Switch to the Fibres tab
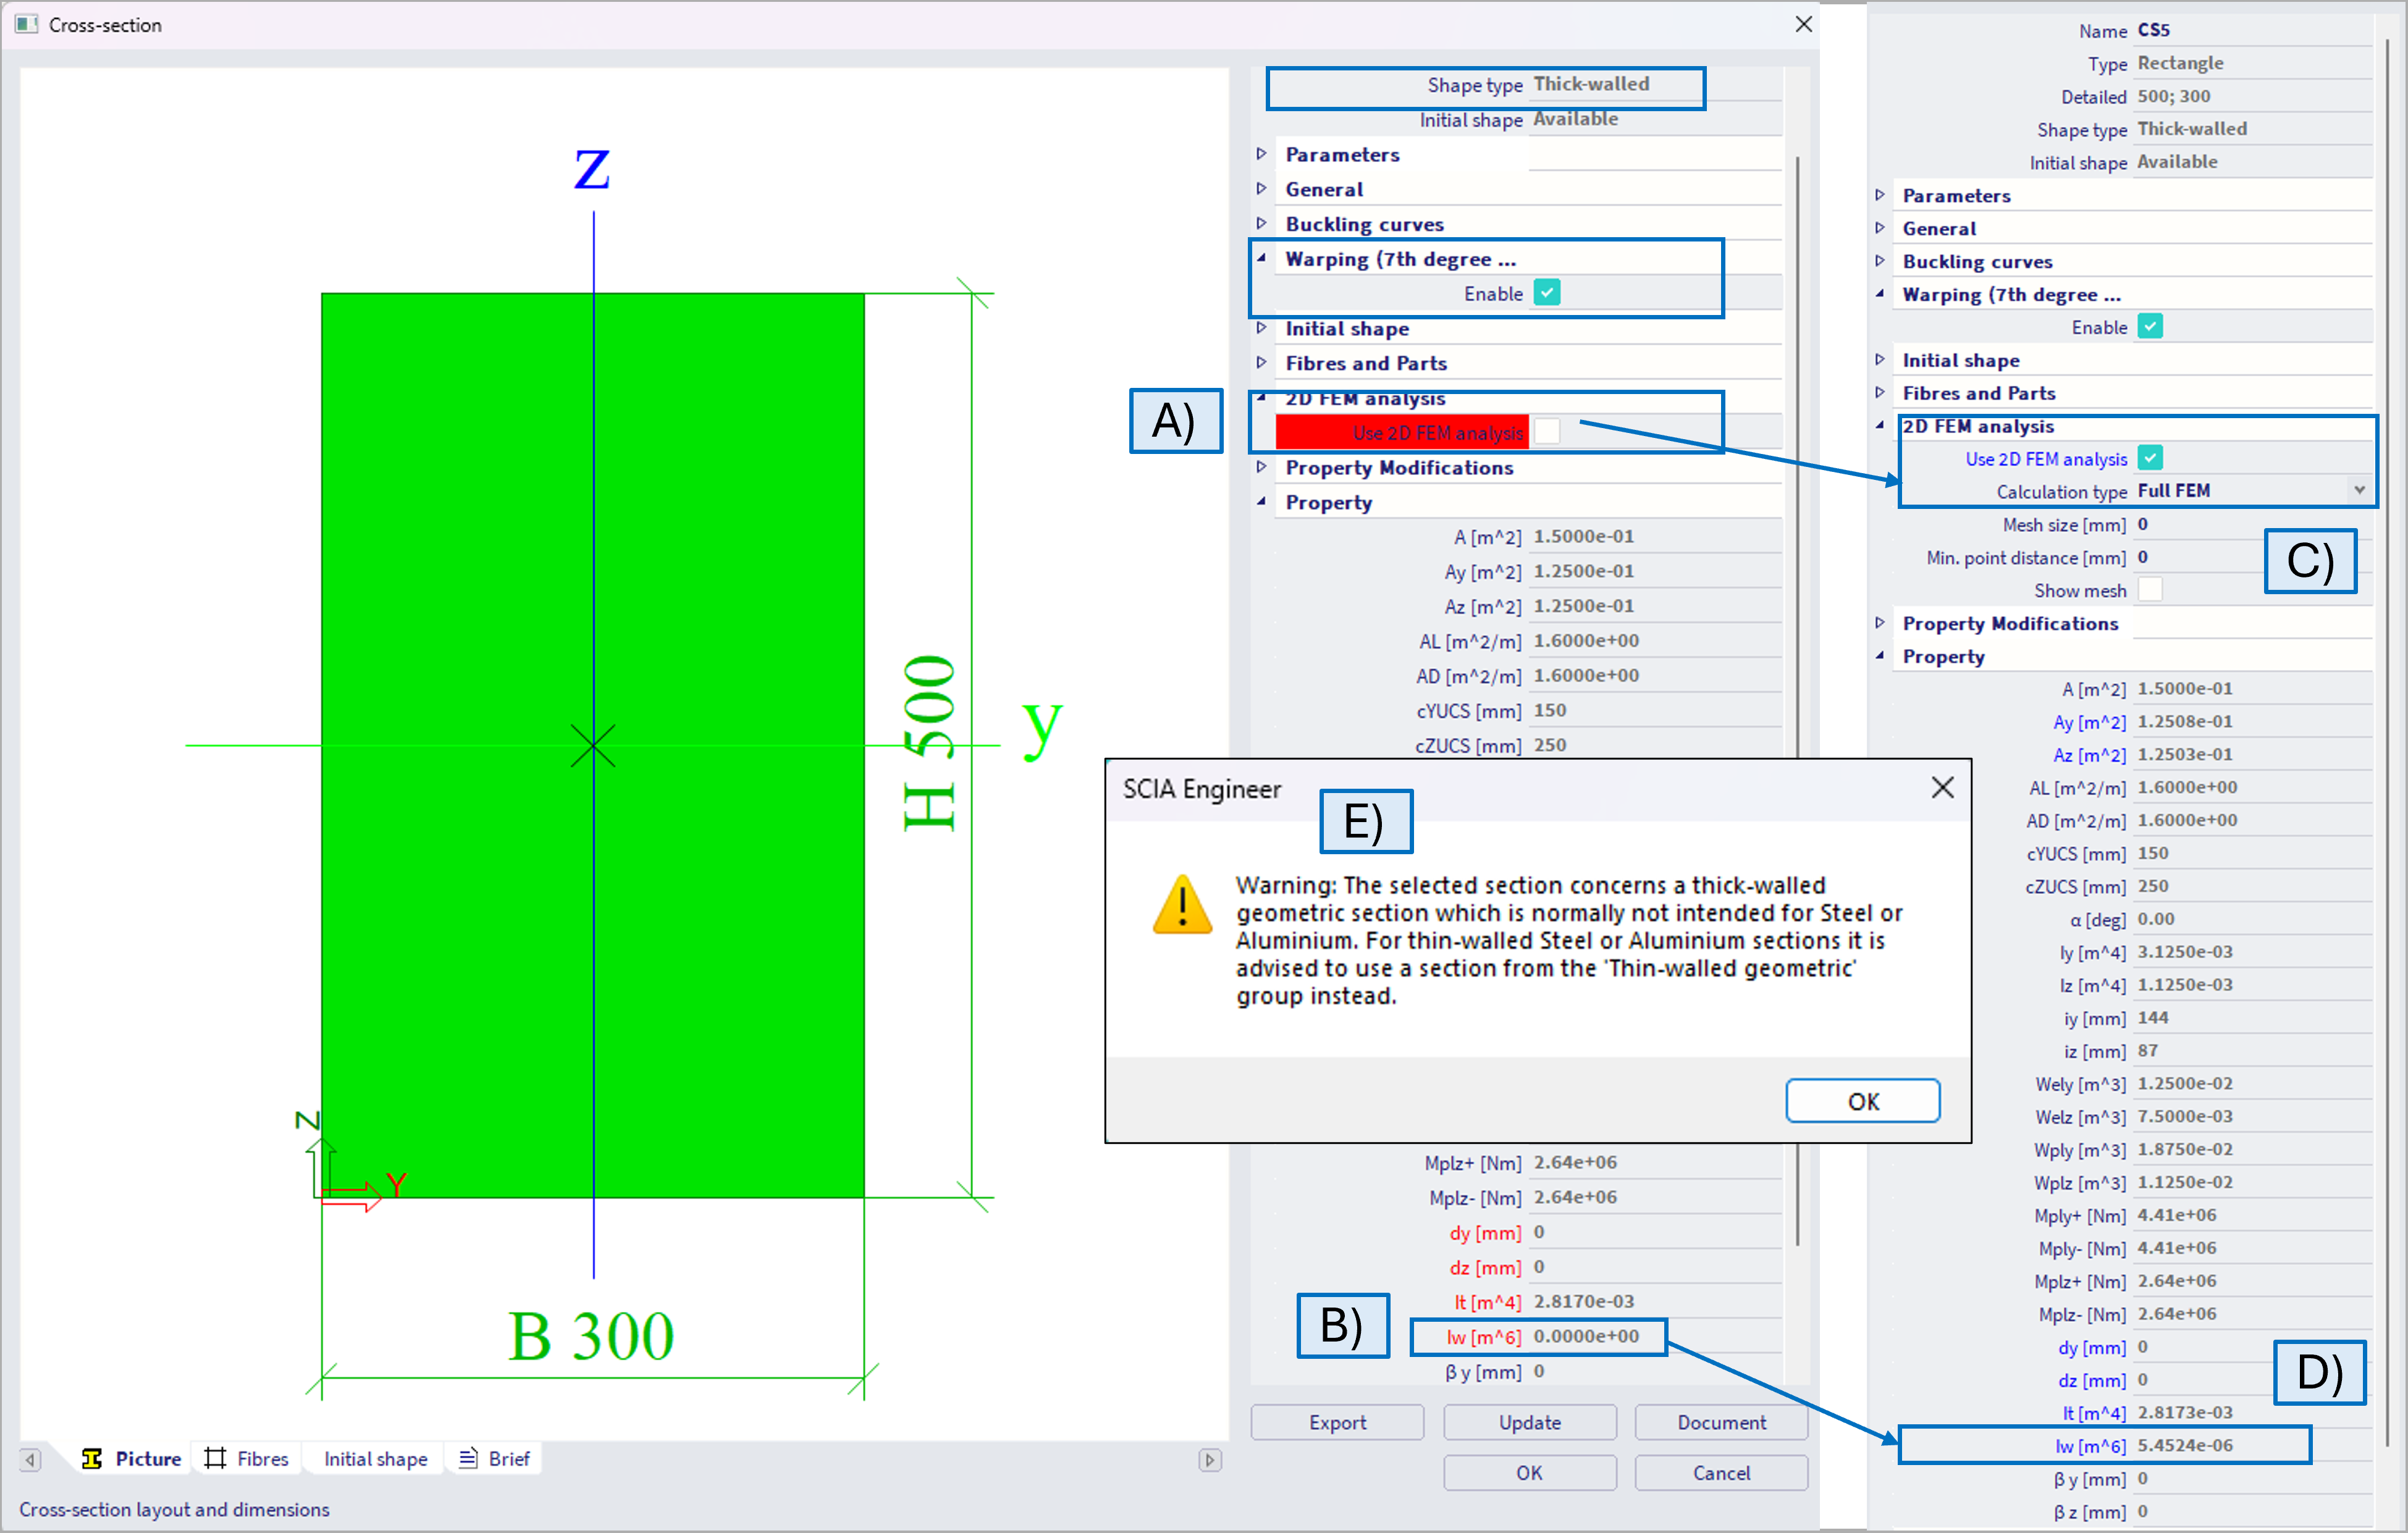The width and height of the screenshot is (2408, 1533). pyautogui.click(x=262, y=1458)
